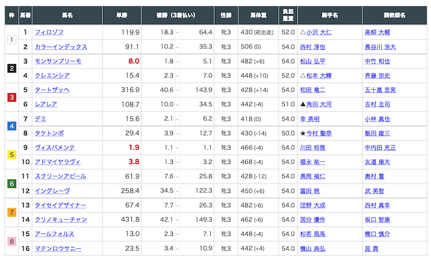The width and height of the screenshot is (431, 259).
Task: Open trainer link 昆 貢
Action: point(372,248)
